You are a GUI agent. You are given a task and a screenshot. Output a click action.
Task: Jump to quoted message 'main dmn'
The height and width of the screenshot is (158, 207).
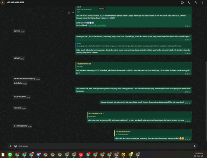[139, 115]
